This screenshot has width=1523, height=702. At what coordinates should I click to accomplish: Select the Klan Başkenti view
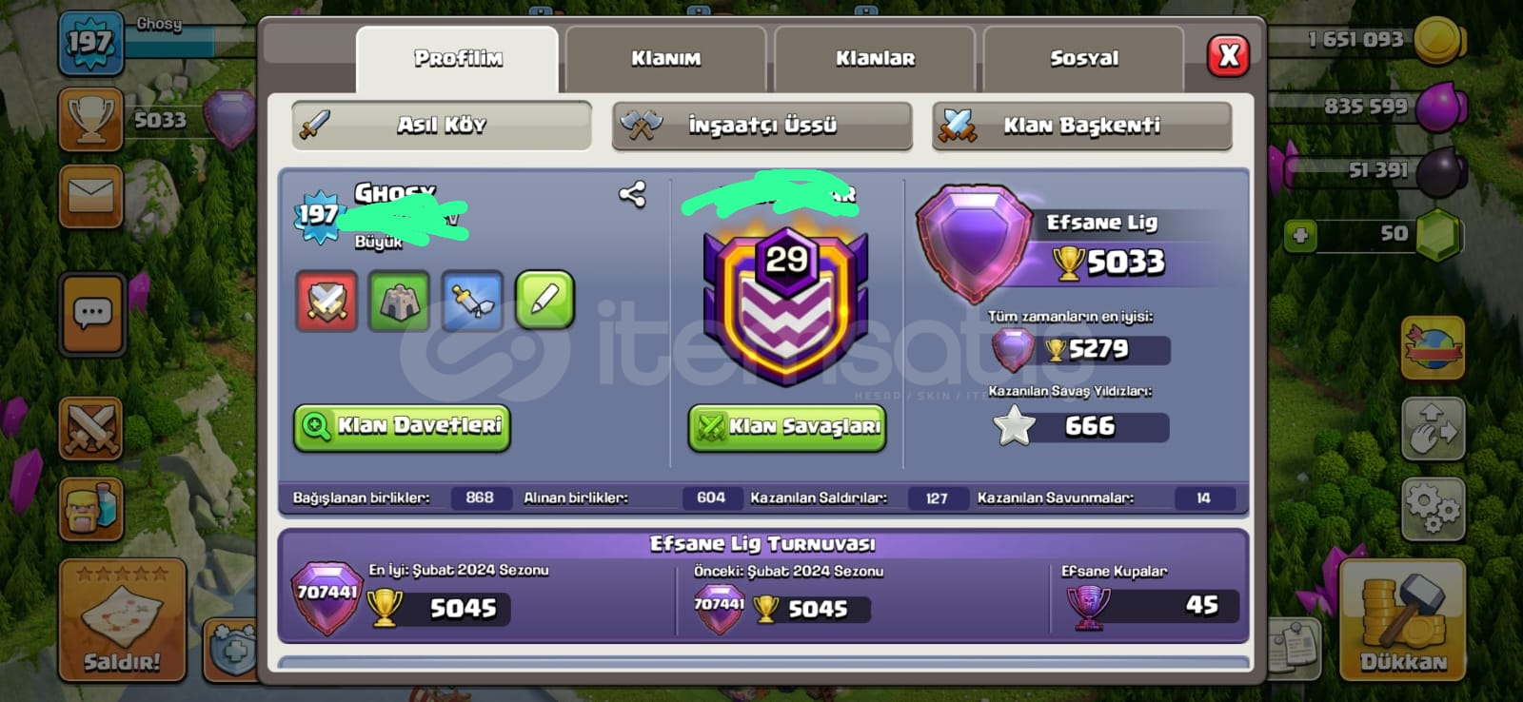click(x=1081, y=126)
